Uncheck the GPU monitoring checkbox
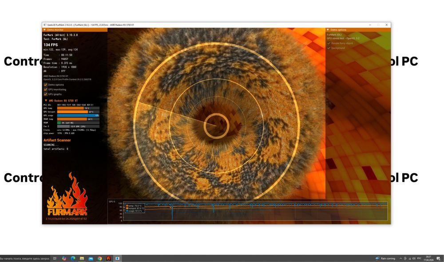Screen dimensions: 444x262 (45, 89)
